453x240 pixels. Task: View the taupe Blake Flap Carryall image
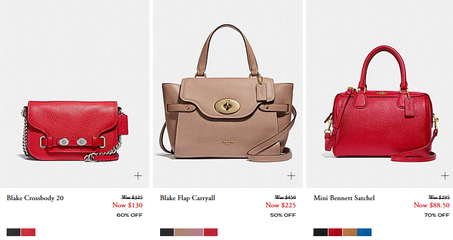(x=228, y=93)
